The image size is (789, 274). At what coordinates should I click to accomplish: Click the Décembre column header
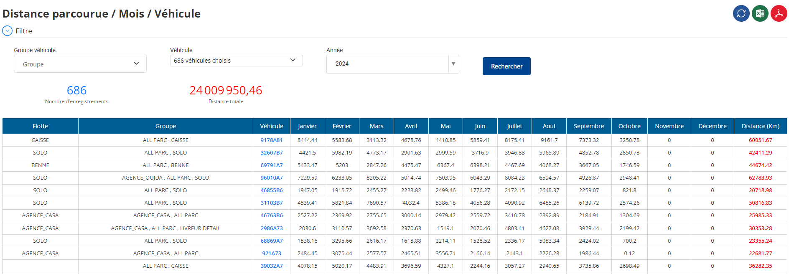(713, 126)
